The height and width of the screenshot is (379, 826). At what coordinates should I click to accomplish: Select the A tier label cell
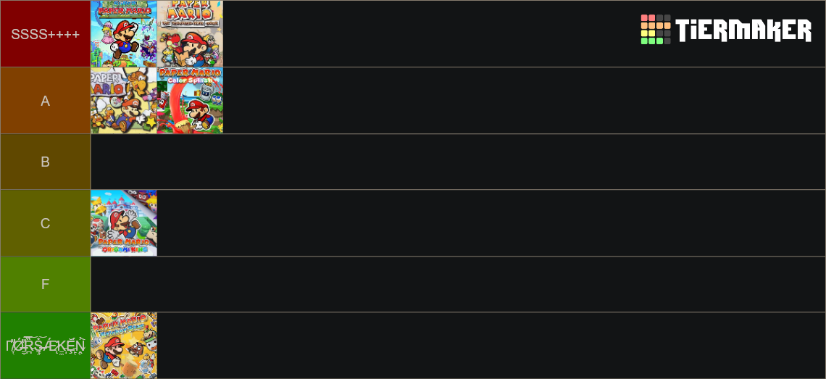click(46, 100)
